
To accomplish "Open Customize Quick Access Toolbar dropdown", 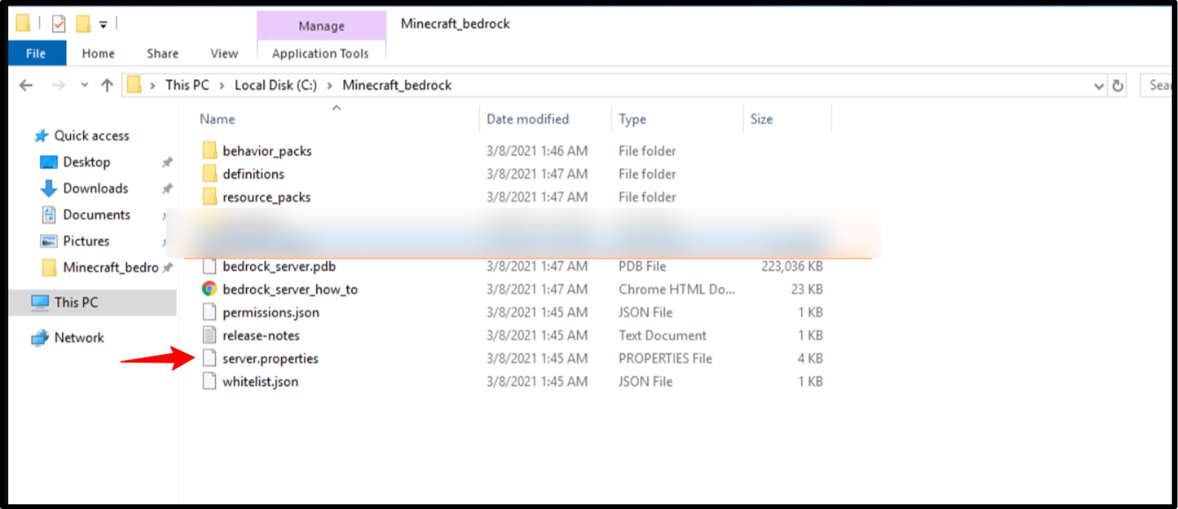I will 103,25.
